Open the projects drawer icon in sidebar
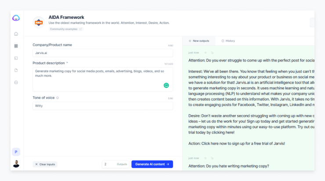325x181 pixels. point(16,83)
